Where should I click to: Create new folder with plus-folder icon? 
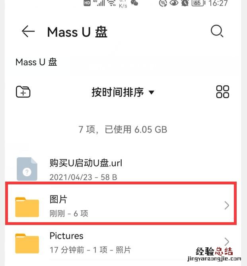click(23, 92)
